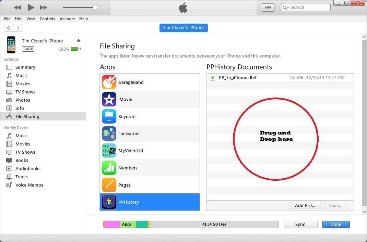The height and width of the screenshot is (242, 367).
Task: Open the File menu
Action: [x=7, y=19]
